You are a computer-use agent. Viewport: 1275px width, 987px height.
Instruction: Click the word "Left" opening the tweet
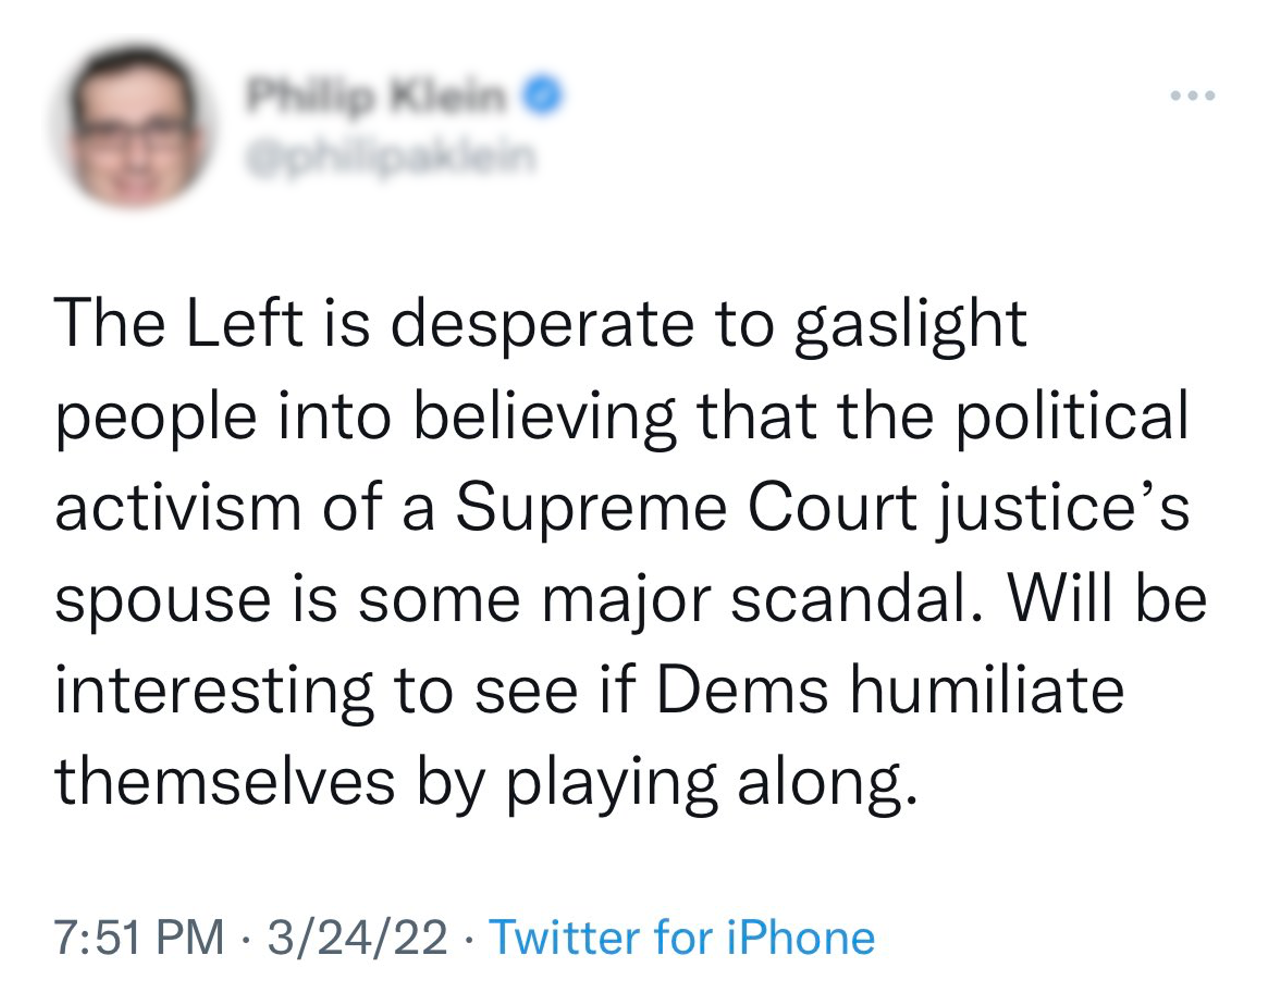pyautogui.click(x=245, y=324)
